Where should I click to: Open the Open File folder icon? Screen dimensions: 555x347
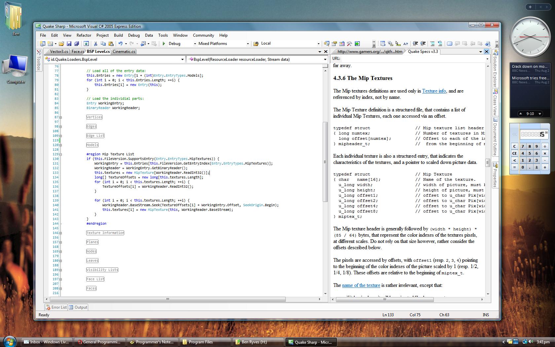[x=61, y=44]
